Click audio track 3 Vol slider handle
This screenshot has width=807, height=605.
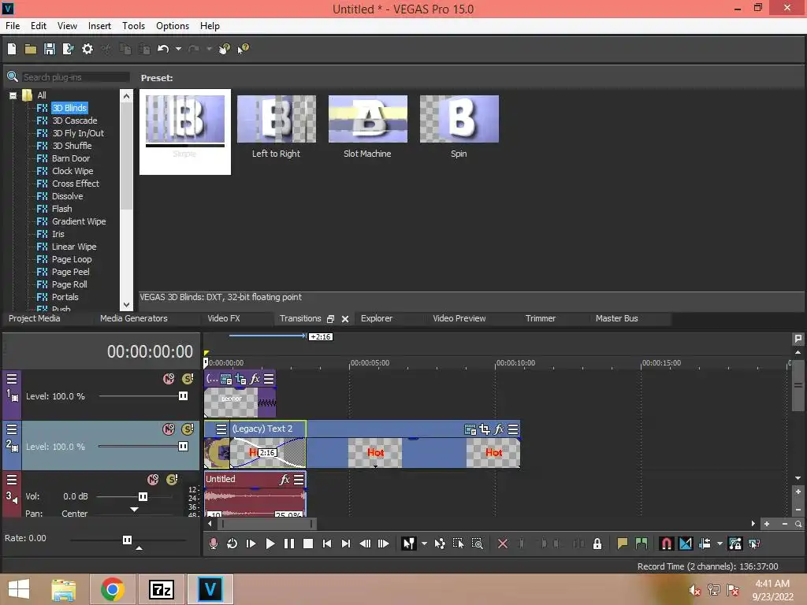(x=143, y=496)
